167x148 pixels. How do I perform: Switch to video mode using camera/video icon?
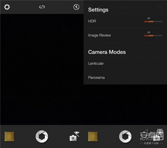(74, 136)
